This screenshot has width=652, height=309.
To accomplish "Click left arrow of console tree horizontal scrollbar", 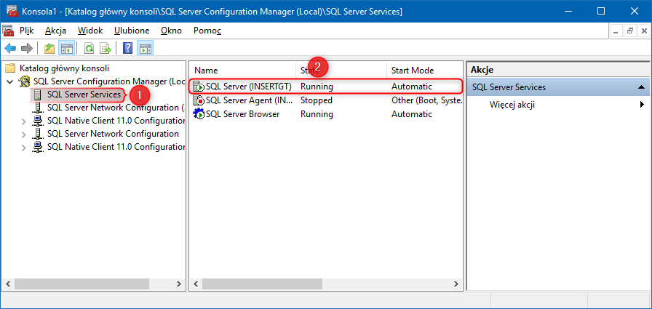I will 7,284.
